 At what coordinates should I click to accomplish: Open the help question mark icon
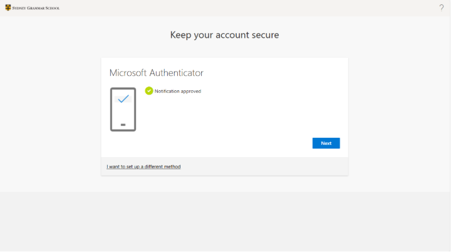[x=441, y=8]
